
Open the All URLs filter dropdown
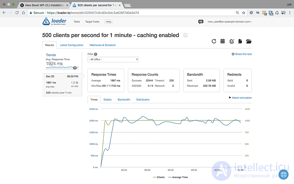[x=113, y=59]
